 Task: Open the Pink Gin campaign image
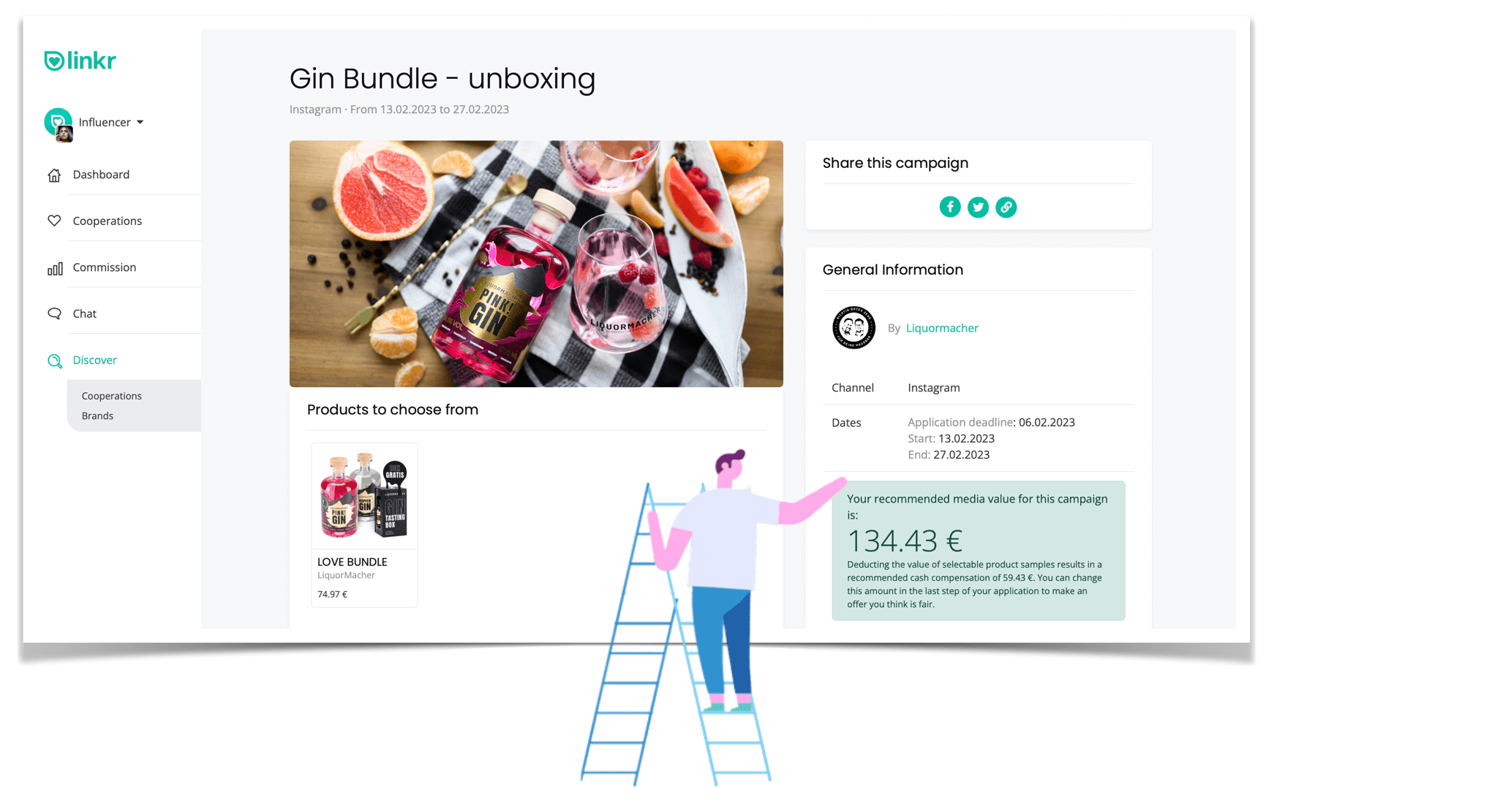point(536,264)
